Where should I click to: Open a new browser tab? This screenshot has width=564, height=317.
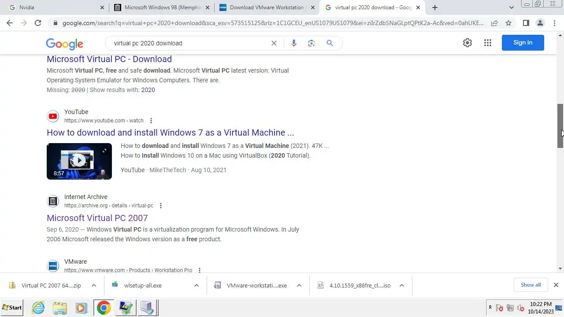point(435,7)
